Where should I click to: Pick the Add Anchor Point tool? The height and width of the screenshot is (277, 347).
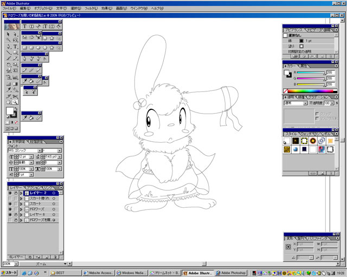(x=31, y=58)
